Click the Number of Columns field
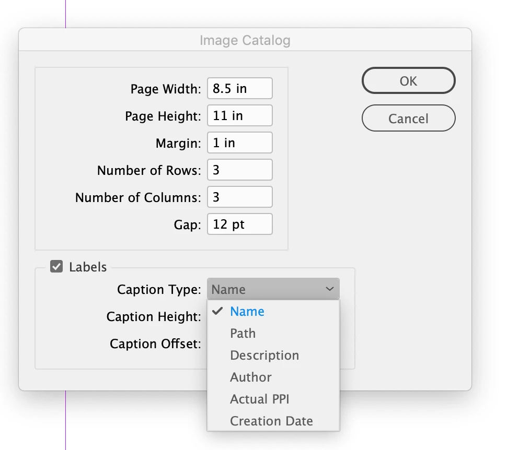The width and height of the screenshot is (507, 450). 239,197
